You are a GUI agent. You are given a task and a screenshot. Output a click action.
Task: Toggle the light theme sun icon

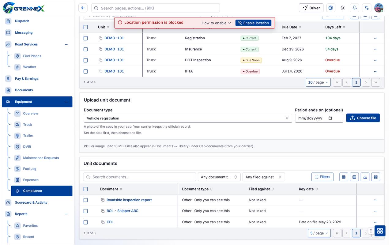click(343, 8)
